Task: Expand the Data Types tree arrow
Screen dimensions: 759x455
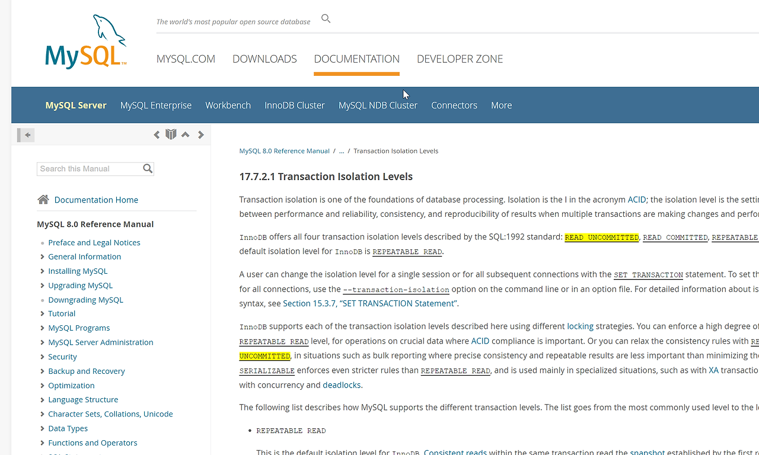Action: pos(42,428)
